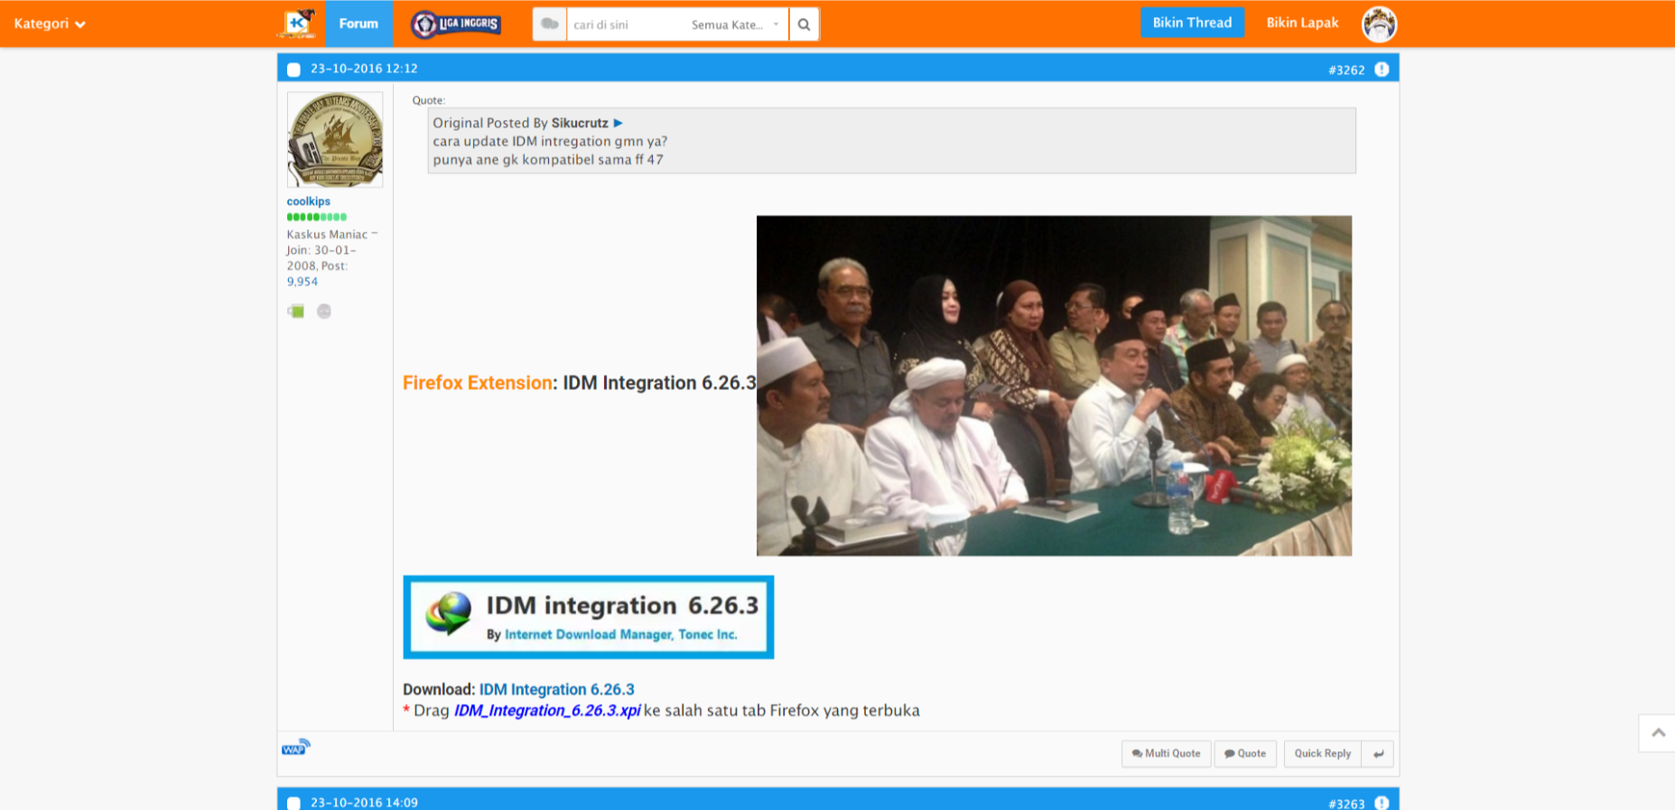The height and width of the screenshot is (810, 1675).
Task: Expand the Kategori dropdown
Action: (50, 23)
